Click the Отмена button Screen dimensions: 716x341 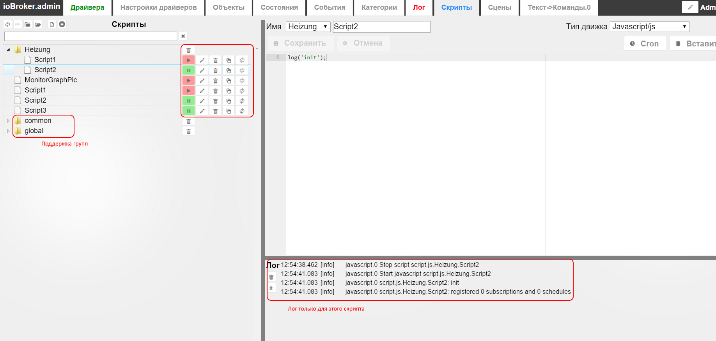click(363, 43)
